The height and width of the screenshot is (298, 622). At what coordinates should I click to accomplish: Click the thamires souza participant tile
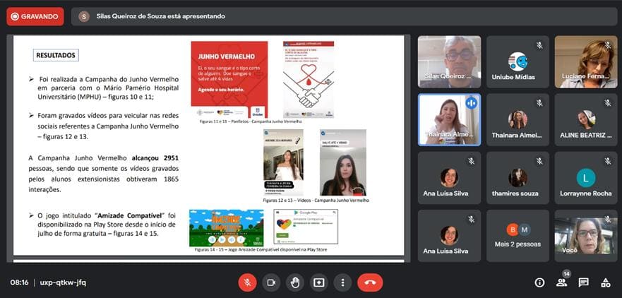[x=518, y=178]
